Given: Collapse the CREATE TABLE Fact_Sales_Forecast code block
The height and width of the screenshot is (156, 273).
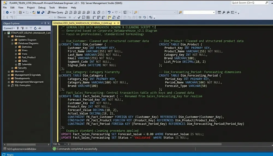Looking at the screenshot, I should (x=60, y=96).
